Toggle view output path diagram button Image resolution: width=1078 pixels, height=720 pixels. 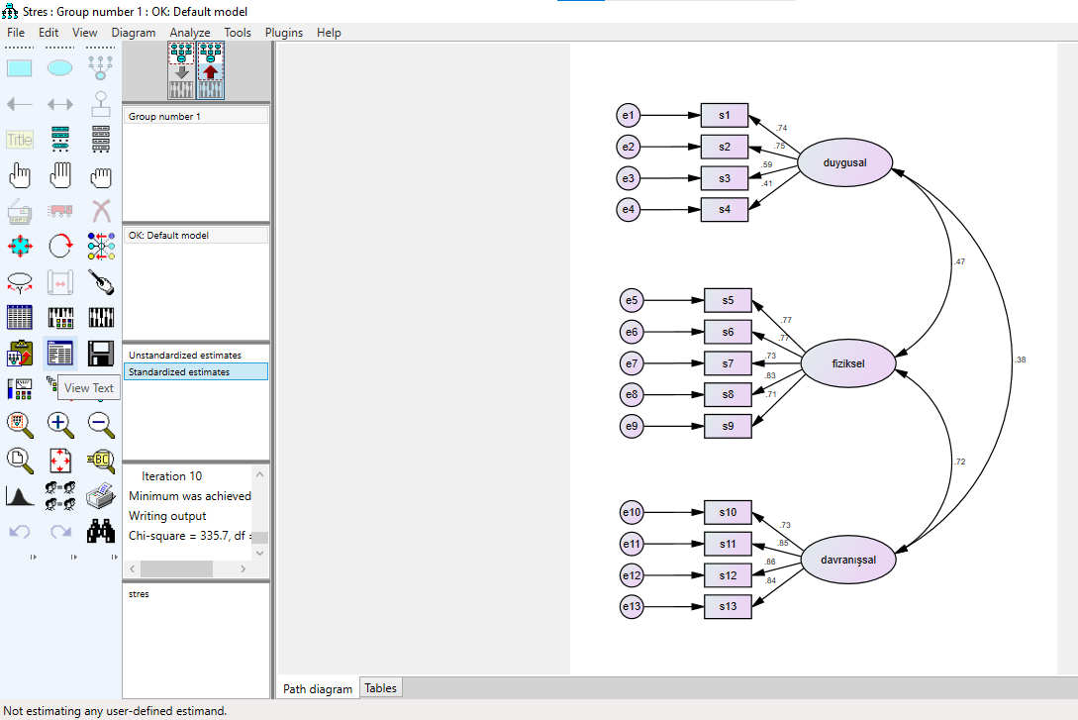point(210,71)
